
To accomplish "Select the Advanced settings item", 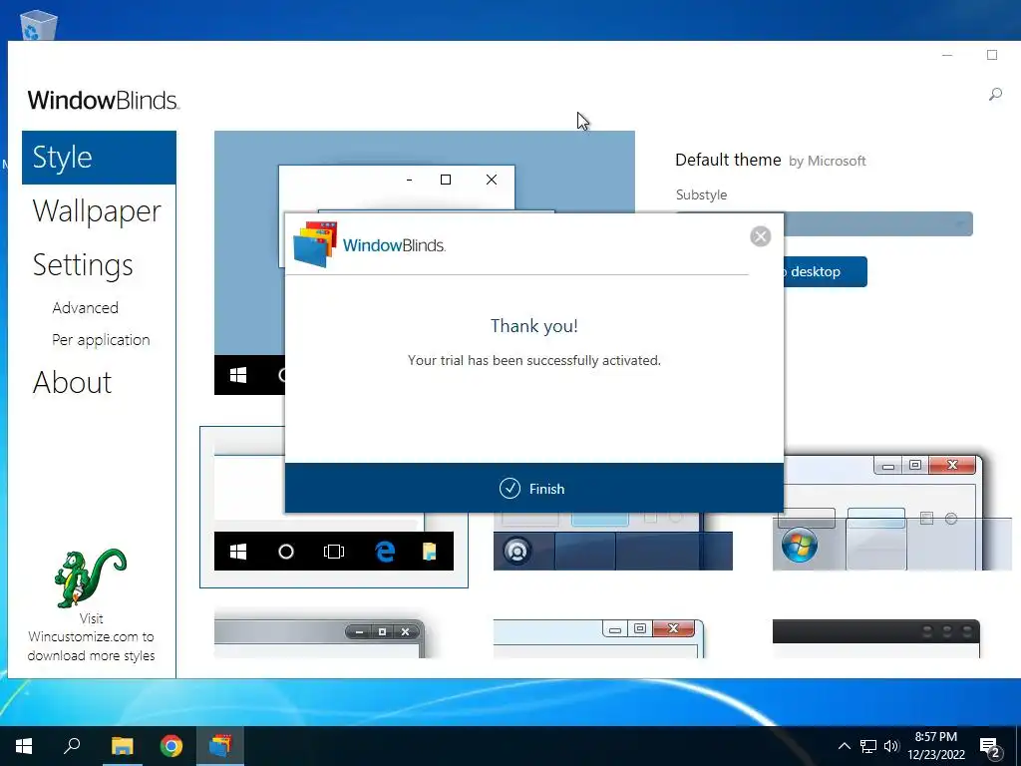I will coord(86,308).
